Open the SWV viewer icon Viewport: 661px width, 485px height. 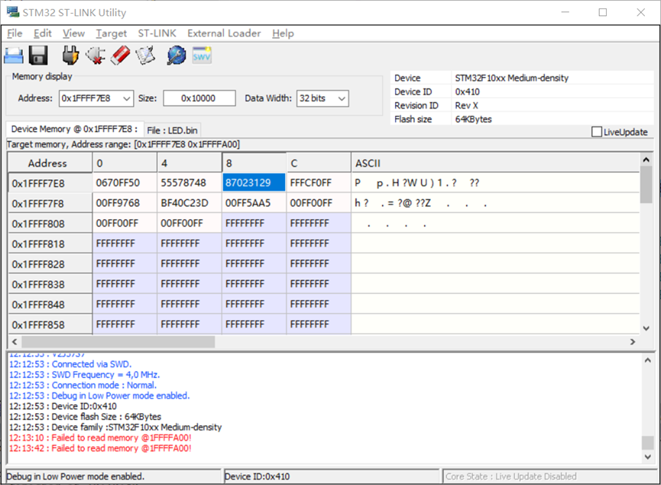(202, 55)
